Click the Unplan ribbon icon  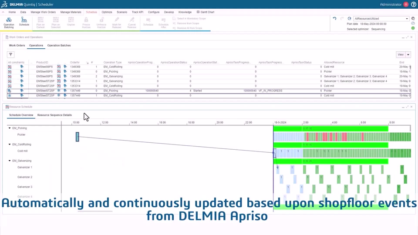(71, 22)
